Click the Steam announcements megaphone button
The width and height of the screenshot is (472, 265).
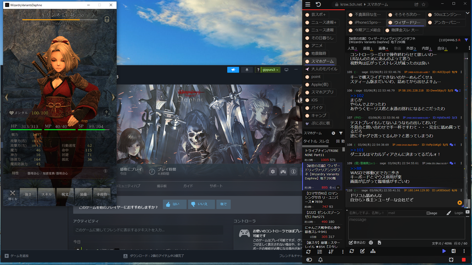coord(233,70)
